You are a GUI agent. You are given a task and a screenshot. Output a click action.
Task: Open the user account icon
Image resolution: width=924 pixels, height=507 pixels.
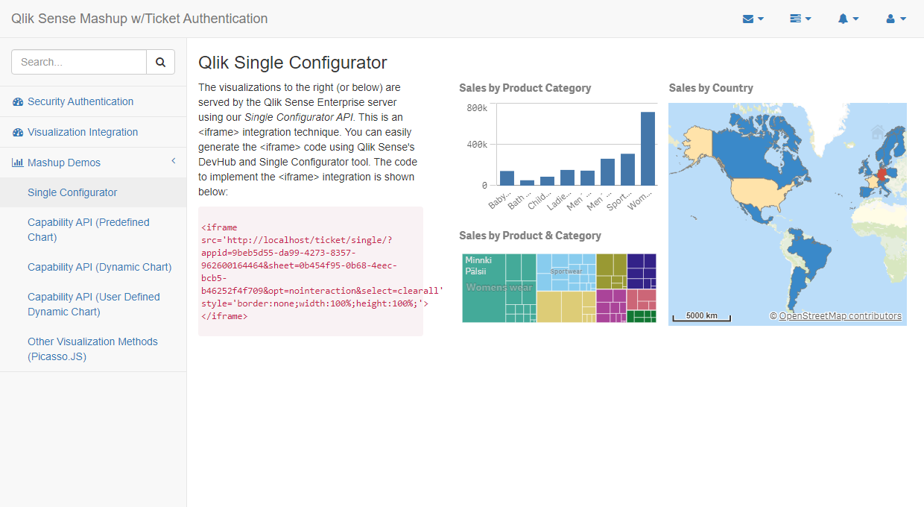pyautogui.click(x=891, y=18)
